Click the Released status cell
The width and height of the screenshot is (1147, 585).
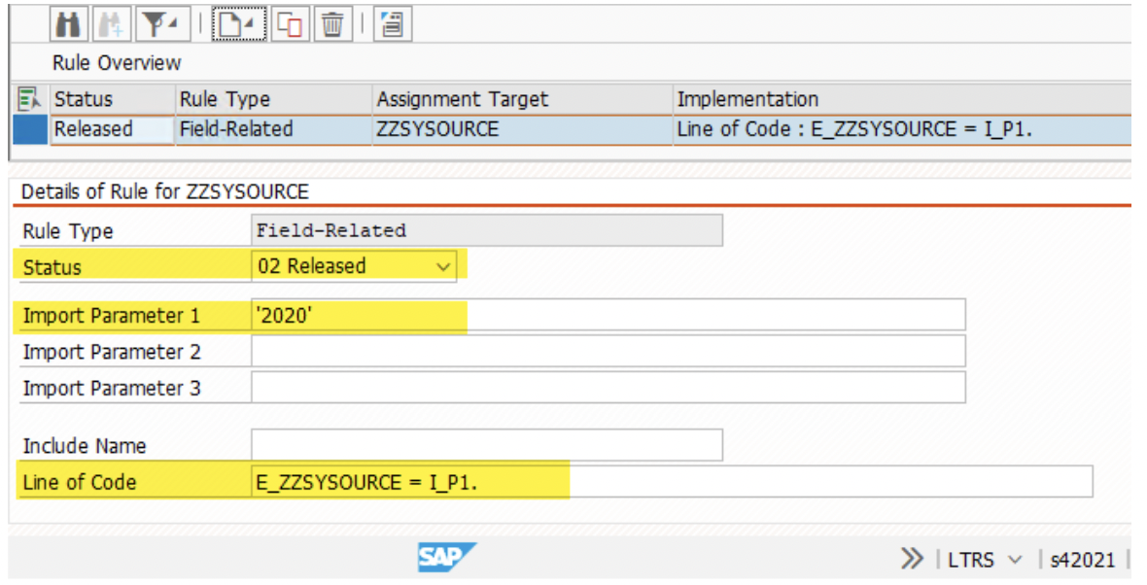click(112, 129)
